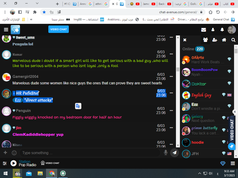Open the hamburger menu in chat header
This screenshot has width=238, height=178.
point(6,30)
